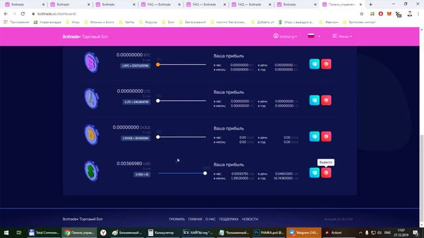Open the Chrome profile avatar

pyautogui.click(x=409, y=14)
